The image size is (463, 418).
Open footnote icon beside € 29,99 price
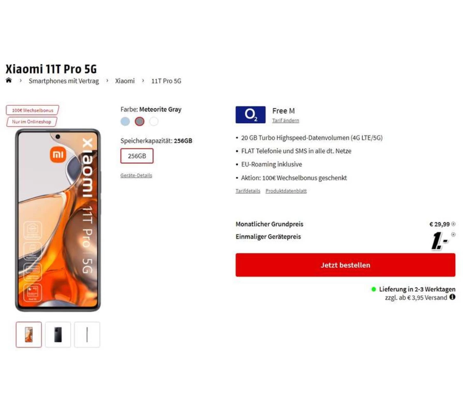tap(453, 224)
